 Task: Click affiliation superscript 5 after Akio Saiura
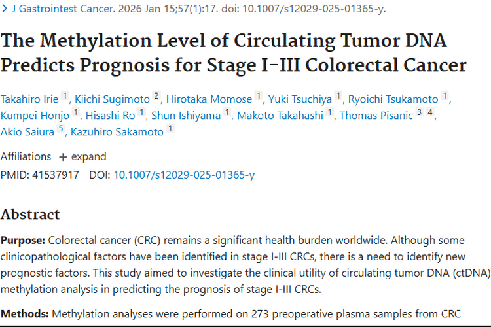[x=62, y=129]
